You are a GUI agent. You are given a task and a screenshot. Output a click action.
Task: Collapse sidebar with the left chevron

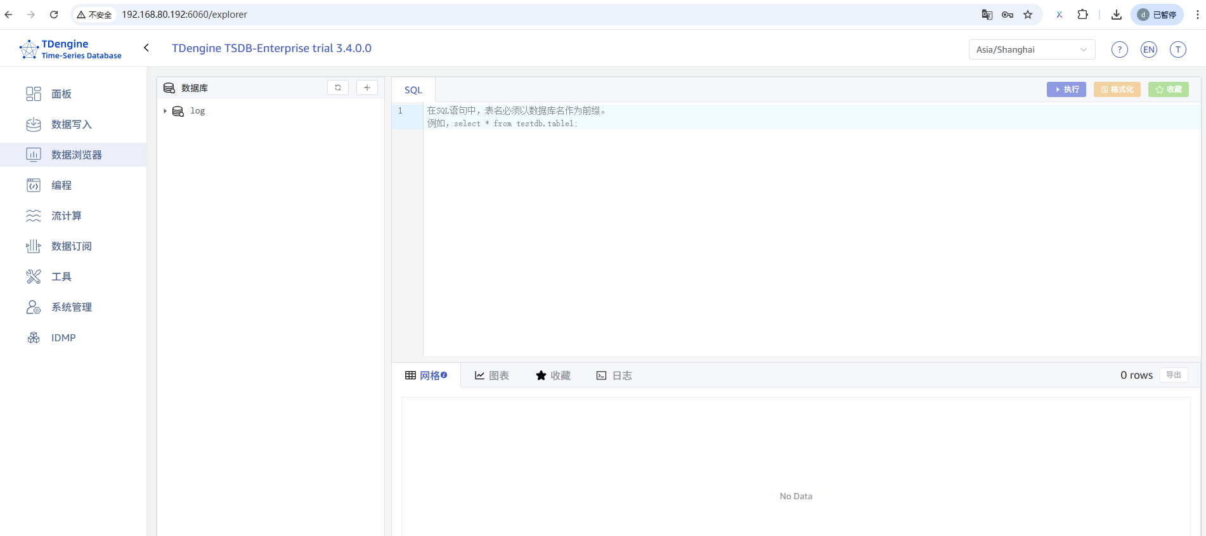pos(146,48)
